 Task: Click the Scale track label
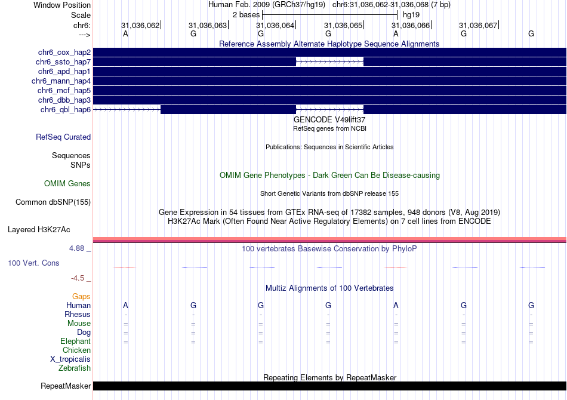pyautogui.click(x=81, y=15)
